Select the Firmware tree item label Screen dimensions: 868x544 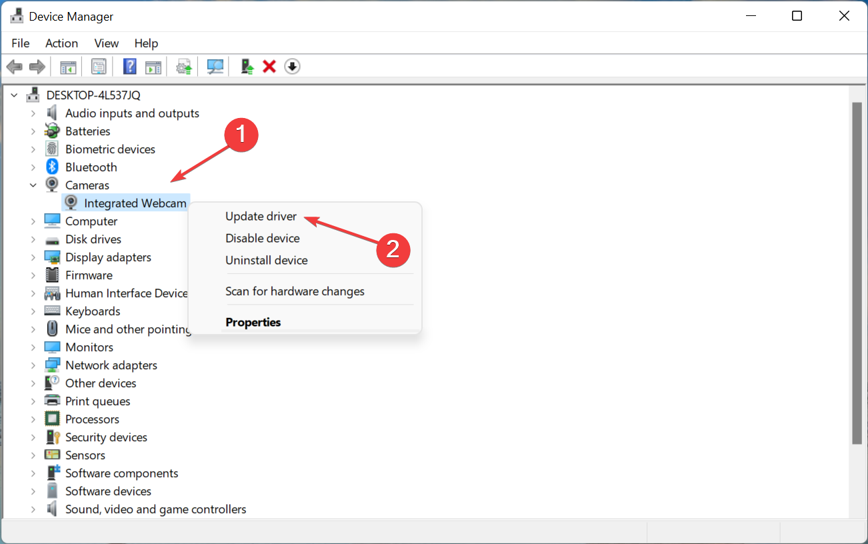[x=89, y=275]
